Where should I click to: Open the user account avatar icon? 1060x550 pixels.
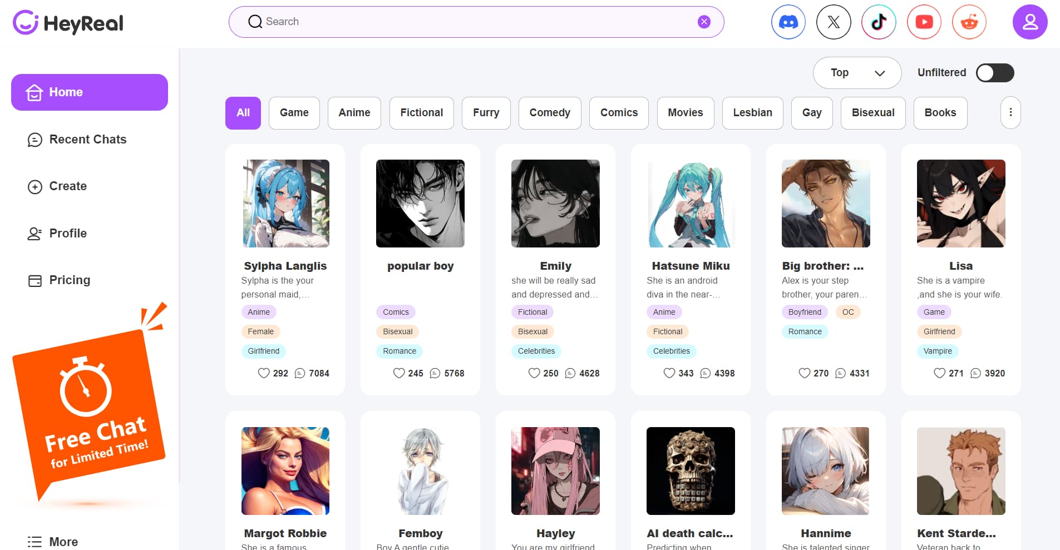1030,22
